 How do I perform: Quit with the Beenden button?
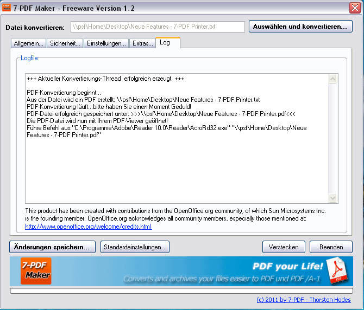[331, 247]
